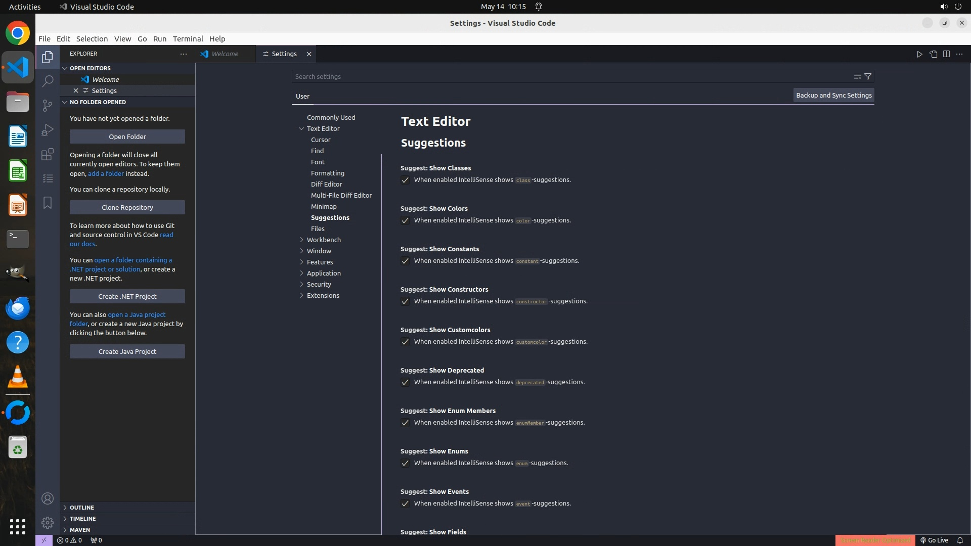Switch to the Welcome tab
Image resolution: width=971 pixels, height=546 pixels.
(x=225, y=54)
